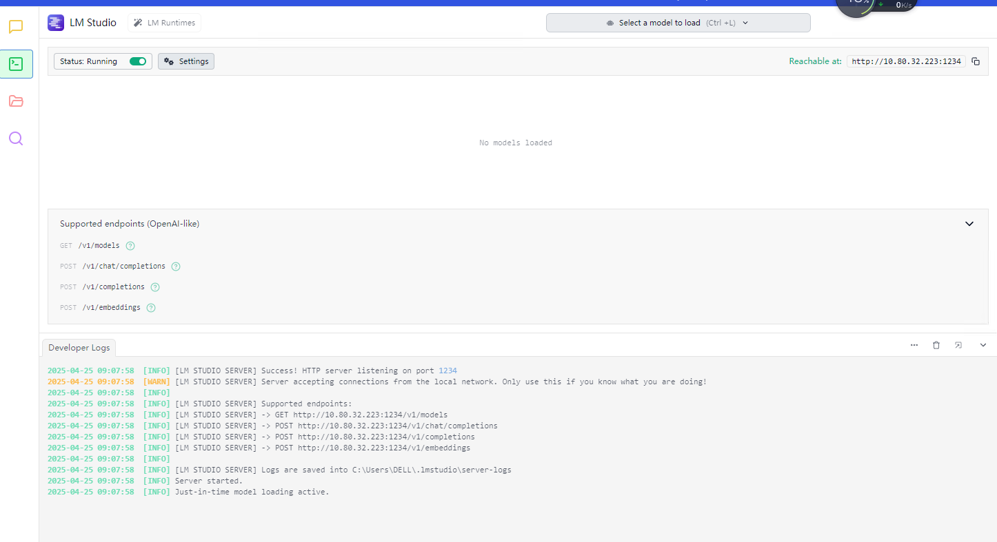997x542 pixels.
Task: Open LM Runtimes
Action: [164, 23]
